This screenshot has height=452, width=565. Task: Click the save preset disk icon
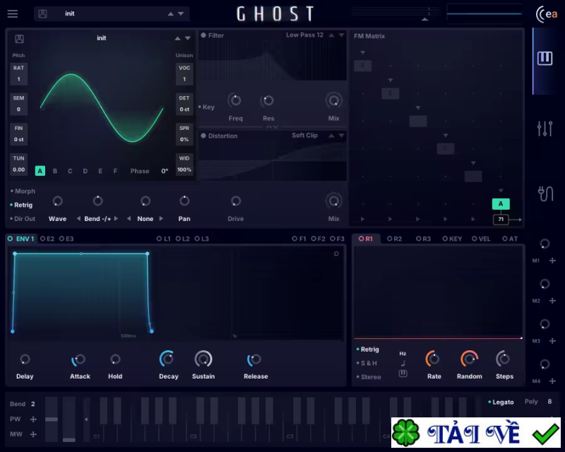(x=42, y=13)
